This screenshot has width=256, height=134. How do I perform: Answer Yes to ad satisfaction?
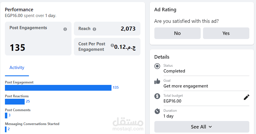(226, 33)
